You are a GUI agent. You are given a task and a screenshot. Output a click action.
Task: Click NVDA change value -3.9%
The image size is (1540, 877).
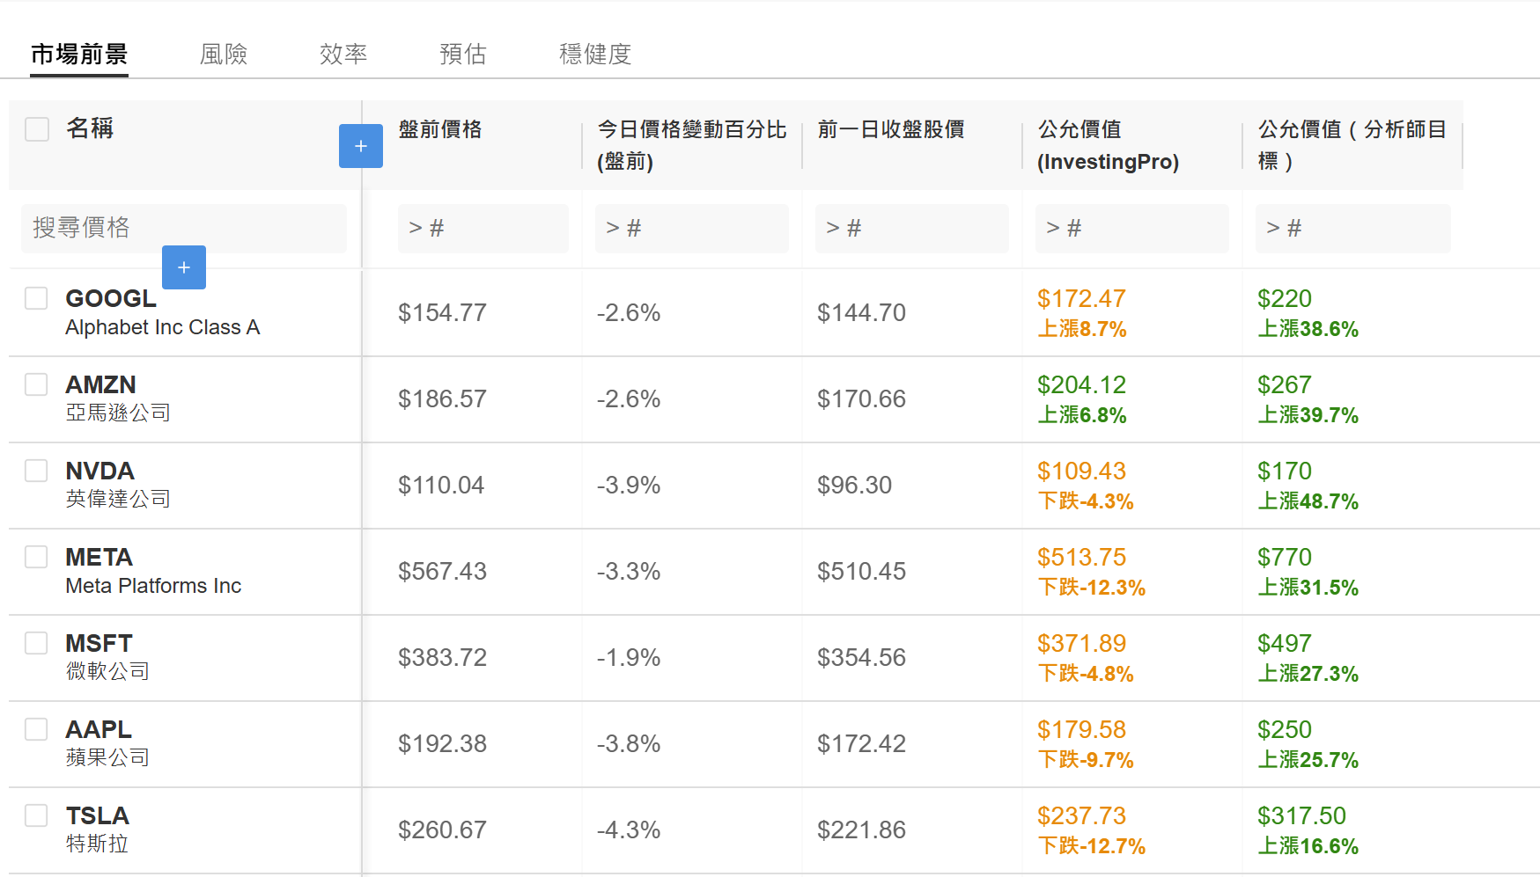(629, 485)
